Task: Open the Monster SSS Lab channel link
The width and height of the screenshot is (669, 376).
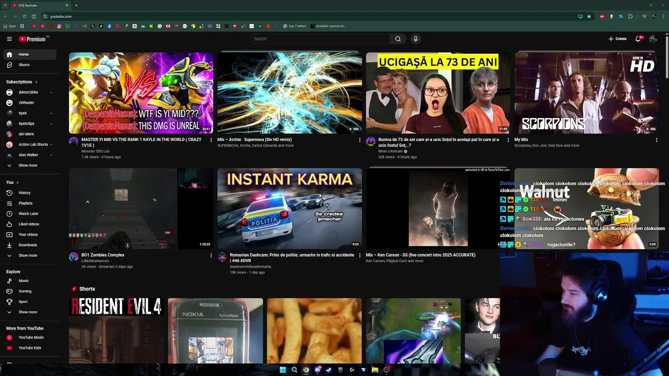Action: tap(96, 151)
